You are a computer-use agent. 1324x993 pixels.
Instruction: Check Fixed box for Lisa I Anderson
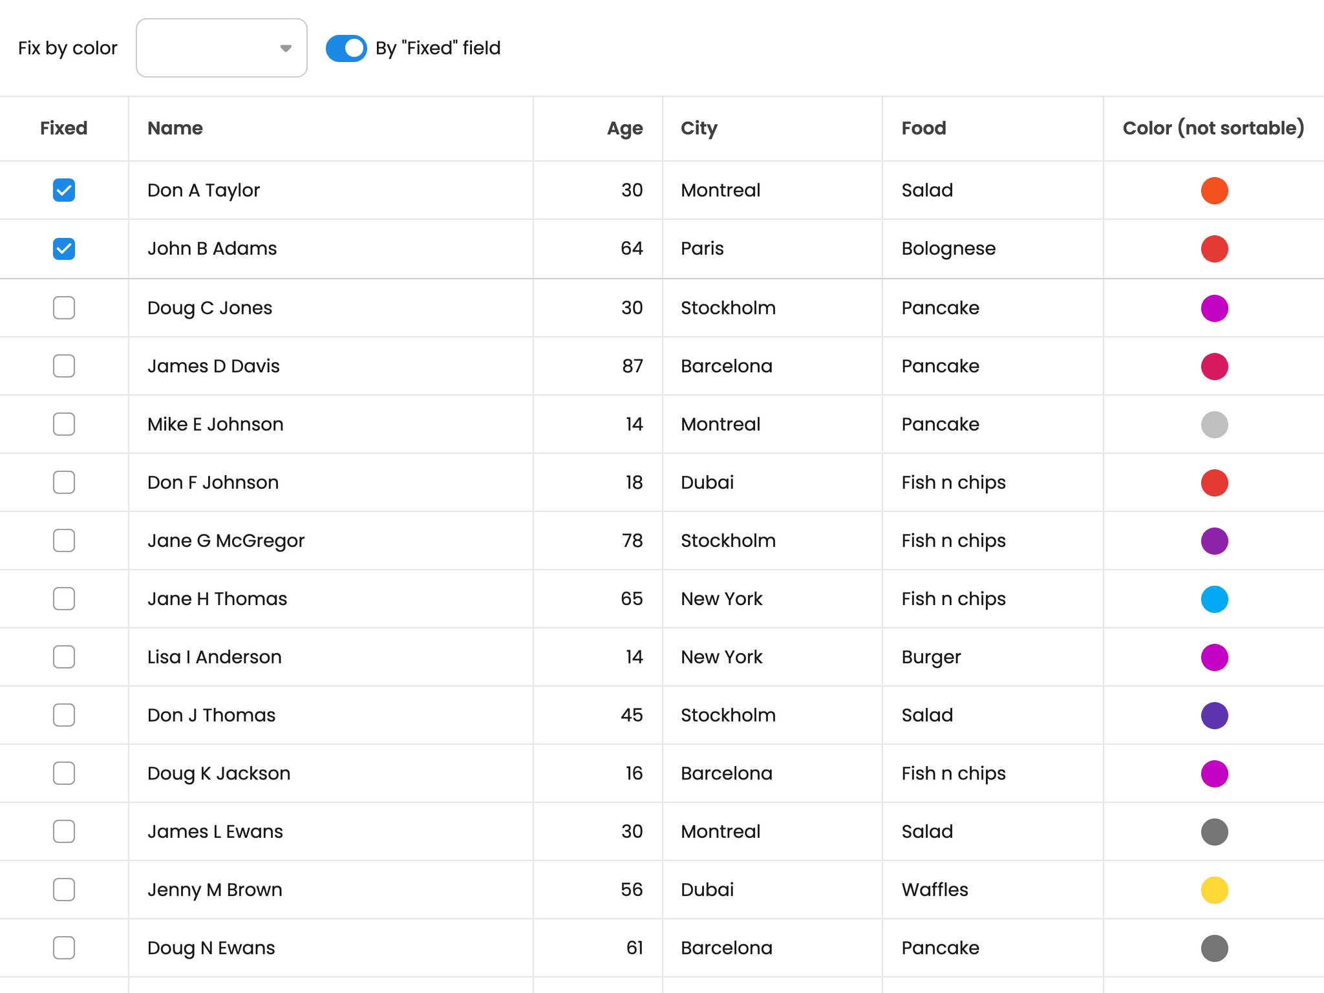pyautogui.click(x=64, y=657)
